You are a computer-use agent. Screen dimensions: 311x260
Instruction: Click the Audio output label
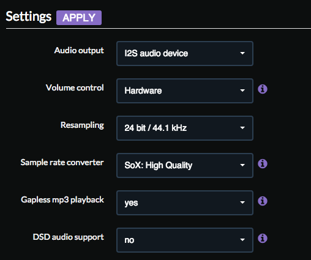(x=79, y=51)
